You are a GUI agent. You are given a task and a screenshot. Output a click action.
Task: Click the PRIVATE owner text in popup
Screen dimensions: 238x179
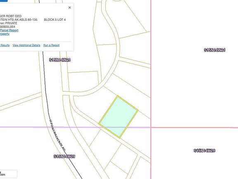click(x=11, y=23)
